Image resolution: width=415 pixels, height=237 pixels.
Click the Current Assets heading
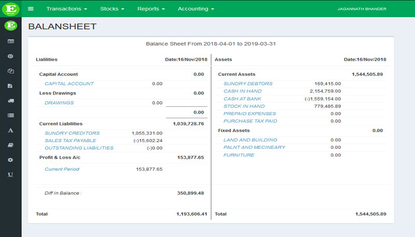point(237,74)
